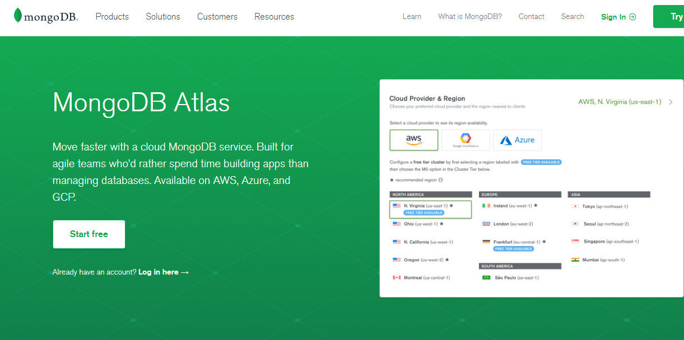Click the NORTH AMERICA region header

431,195
